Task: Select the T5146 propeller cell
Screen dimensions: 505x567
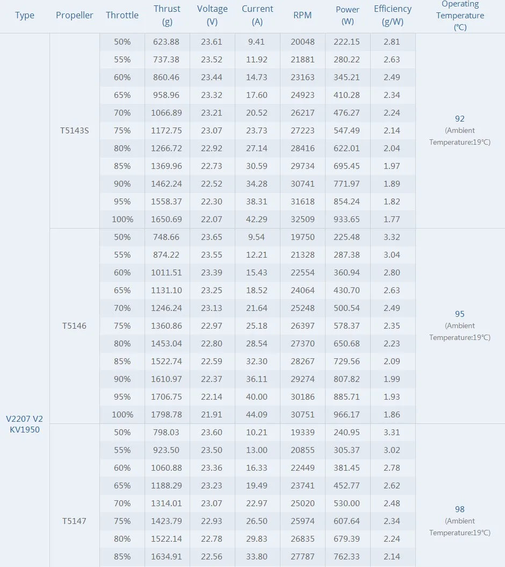Action: tap(74, 325)
